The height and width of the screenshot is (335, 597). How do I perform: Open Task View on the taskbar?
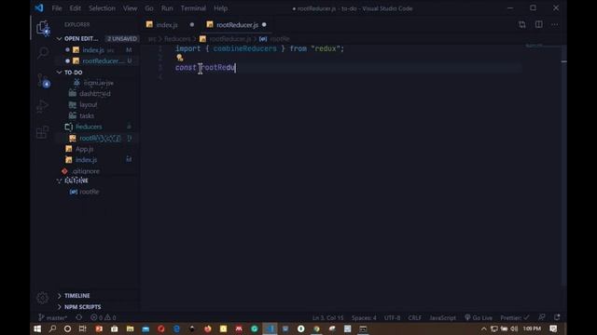pyautogui.click(x=83, y=328)
